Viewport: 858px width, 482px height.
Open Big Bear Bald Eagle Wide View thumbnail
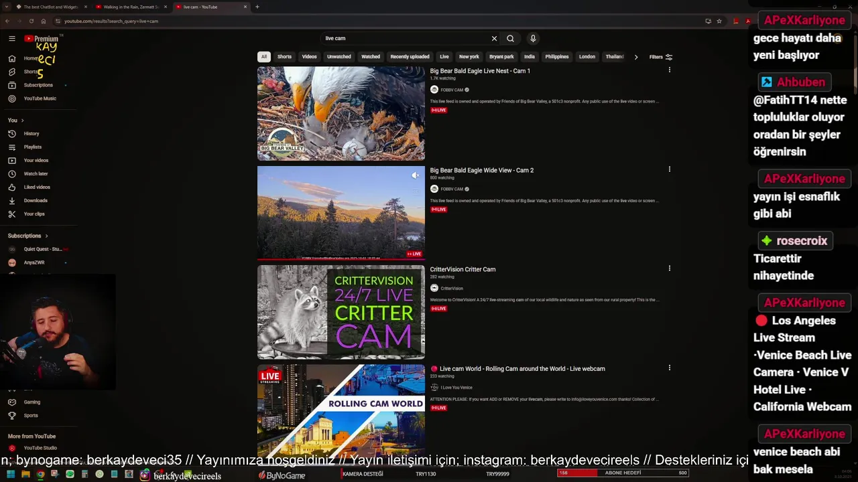[x=341, y=213]
